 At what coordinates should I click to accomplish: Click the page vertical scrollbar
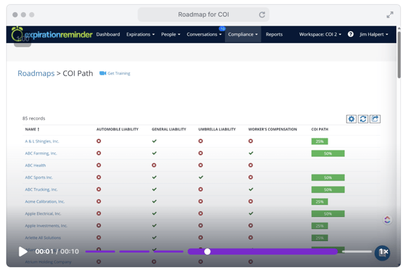398,54
